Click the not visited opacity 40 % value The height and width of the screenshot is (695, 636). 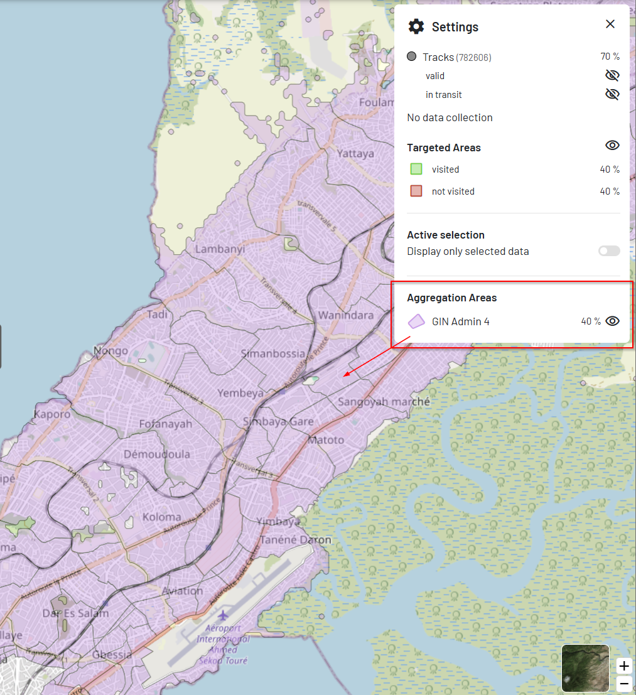tap(610, 191)
